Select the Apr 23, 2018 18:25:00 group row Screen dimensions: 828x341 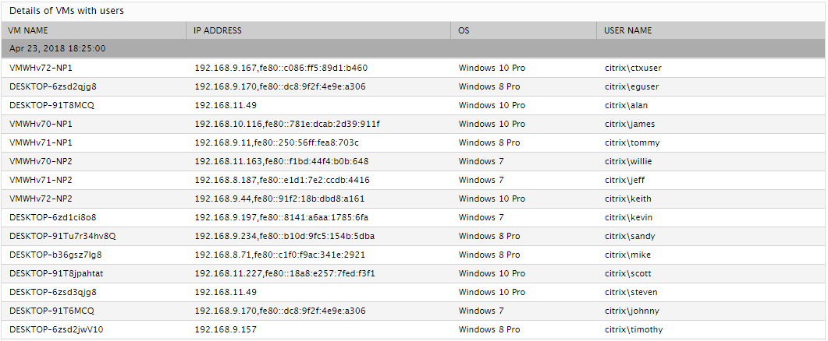click(413, 48)
